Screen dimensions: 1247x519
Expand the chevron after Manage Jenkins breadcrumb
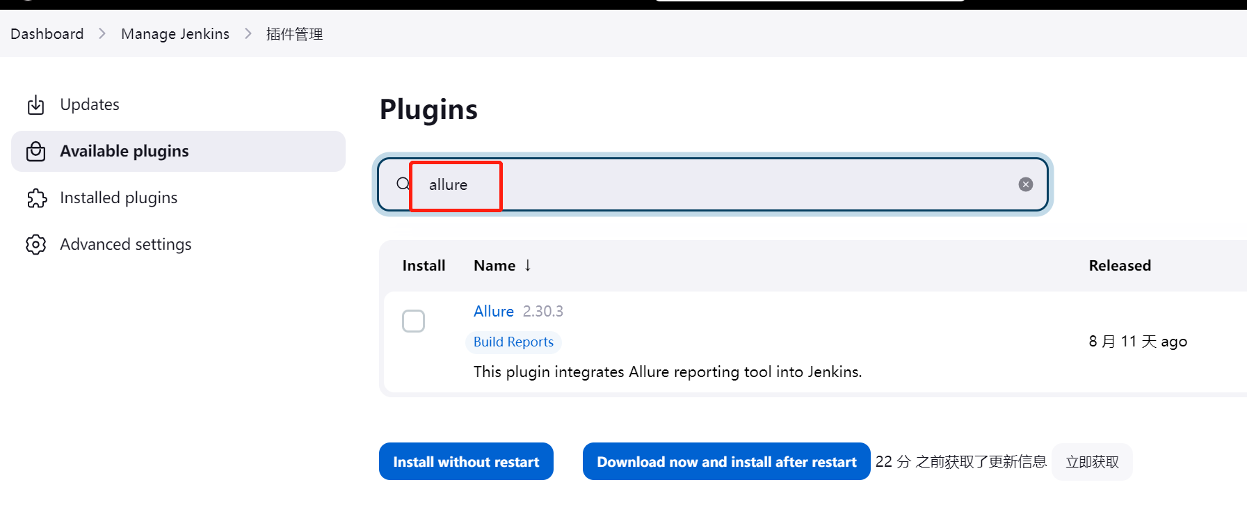tap(248, 34)
